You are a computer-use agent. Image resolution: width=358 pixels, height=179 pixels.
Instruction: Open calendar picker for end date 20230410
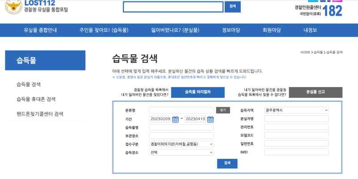(210, 119)
